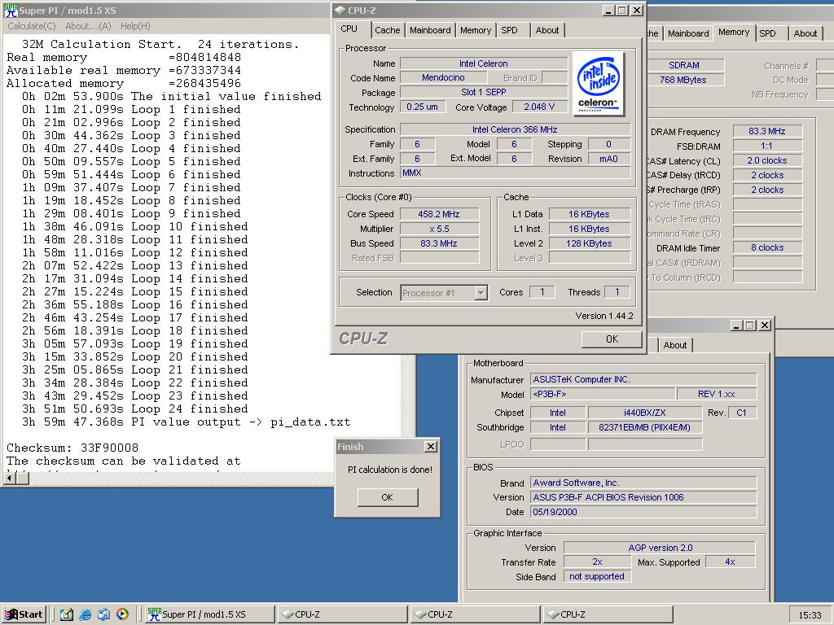
Task: Click the chipset field i440BX/ZX
Action: (645, 413)
